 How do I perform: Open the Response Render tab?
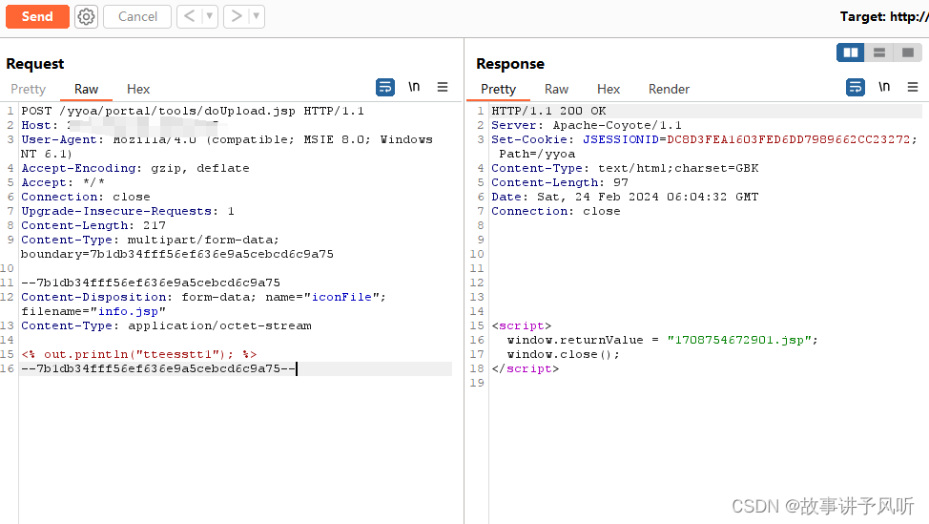[x=669, y=89]
